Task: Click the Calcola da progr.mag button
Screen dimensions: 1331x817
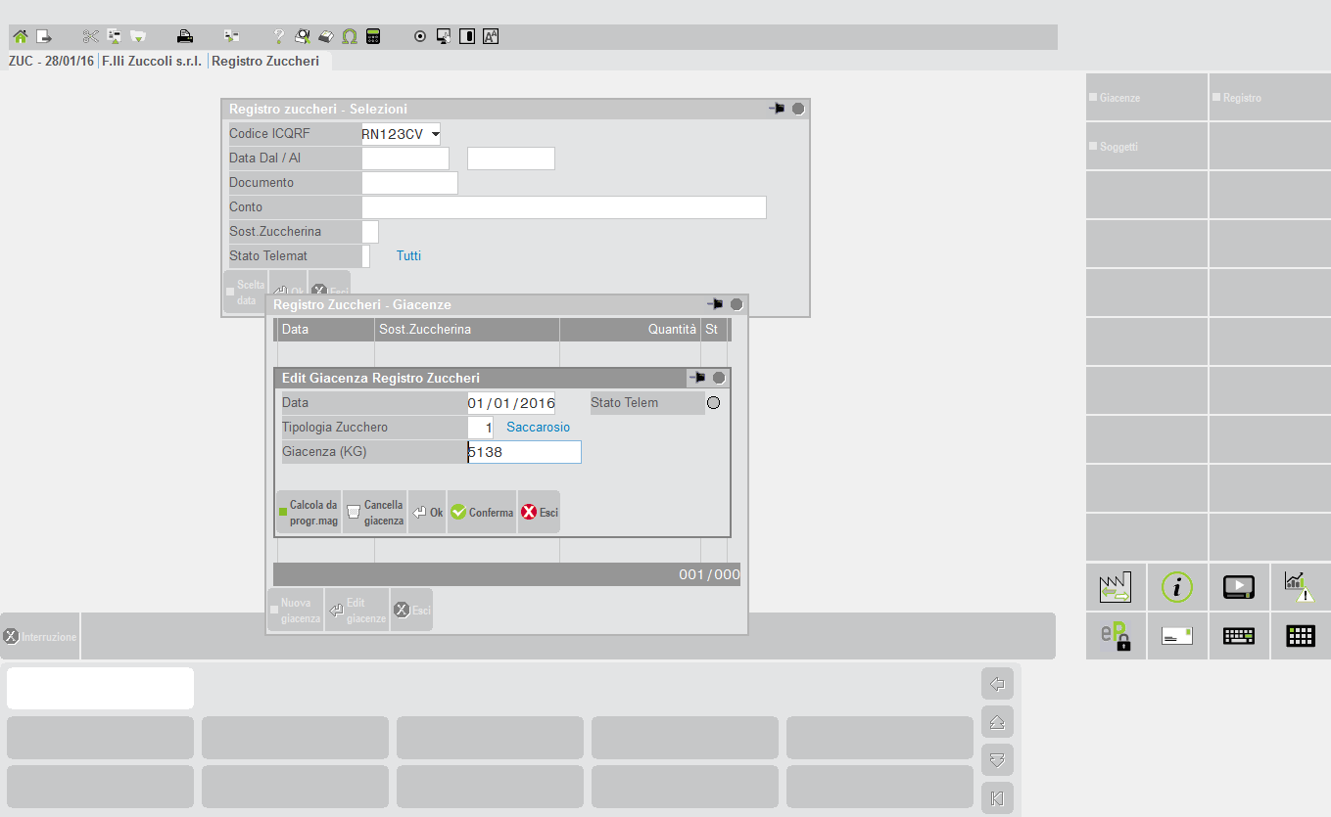Action: pyautogui.click(x=309, y=513)
